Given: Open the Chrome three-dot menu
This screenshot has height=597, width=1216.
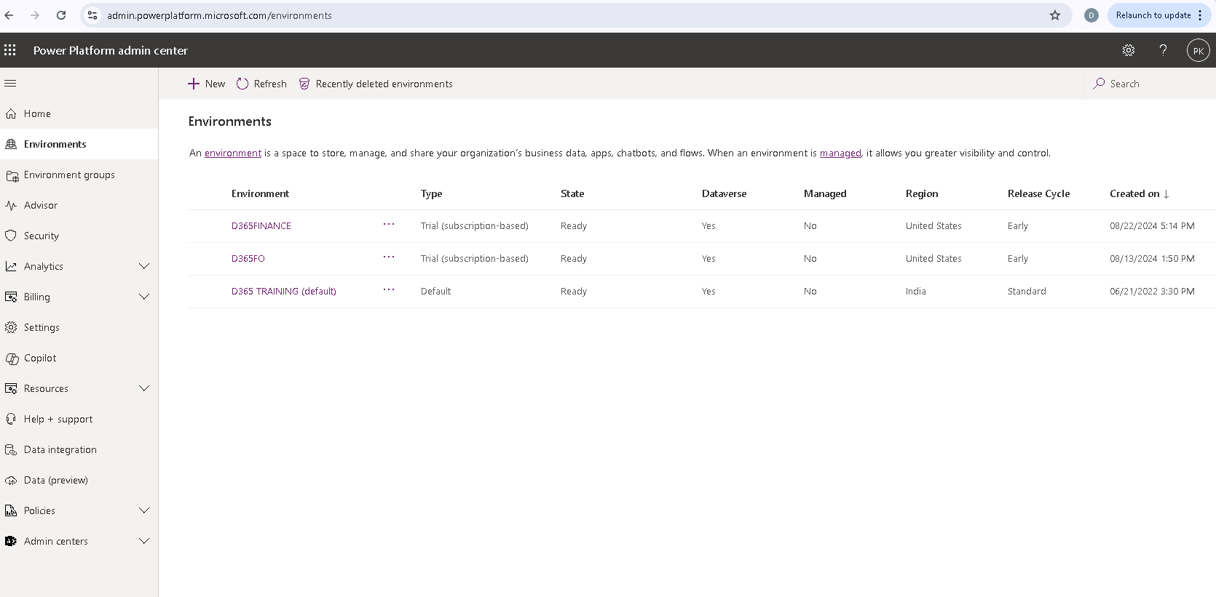Looking at the screenshot, I should (x=1200, y=15).
